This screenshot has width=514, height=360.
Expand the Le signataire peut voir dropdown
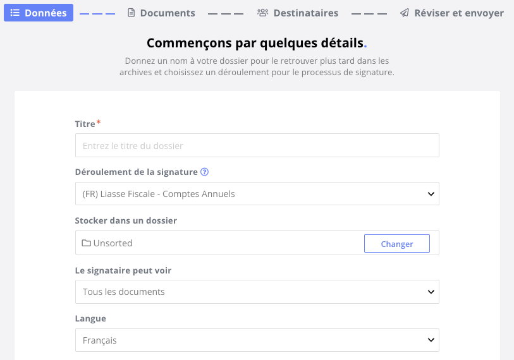257,292
